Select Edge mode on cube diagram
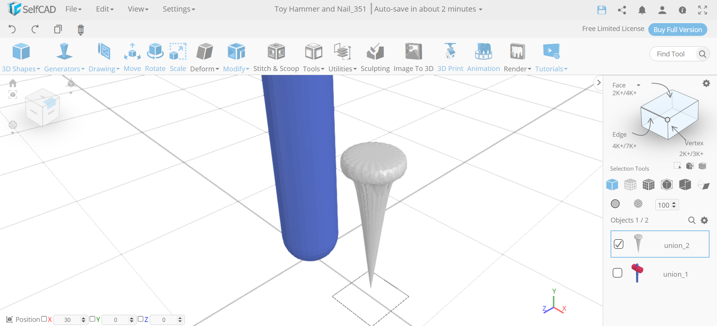 coord(619,134)
